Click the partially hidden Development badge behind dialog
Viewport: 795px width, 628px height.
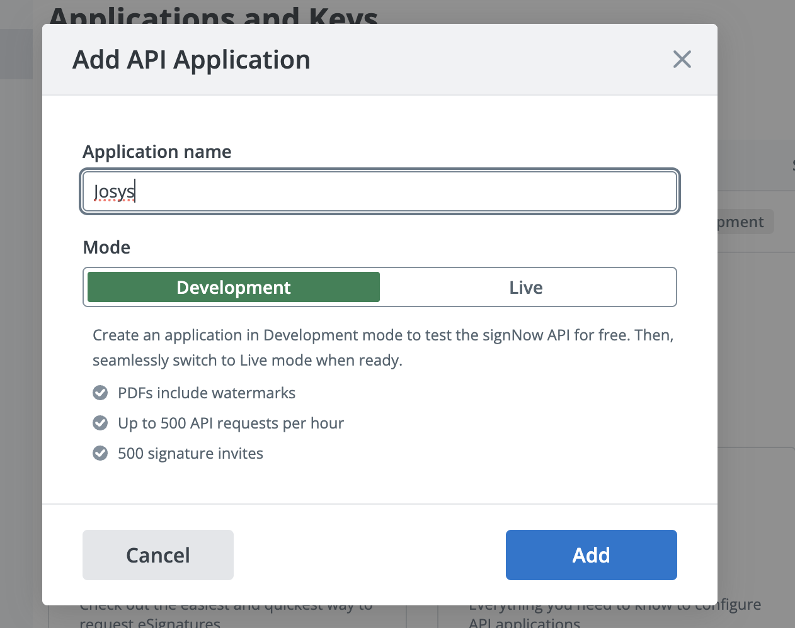pos(745,222)
